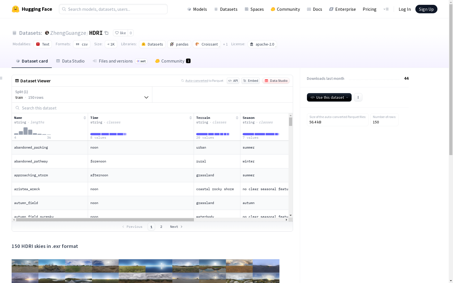The width and height of the screenshot is (453, 283).
Task: Go to the Pricing page
Action: [x=369, y=9]
